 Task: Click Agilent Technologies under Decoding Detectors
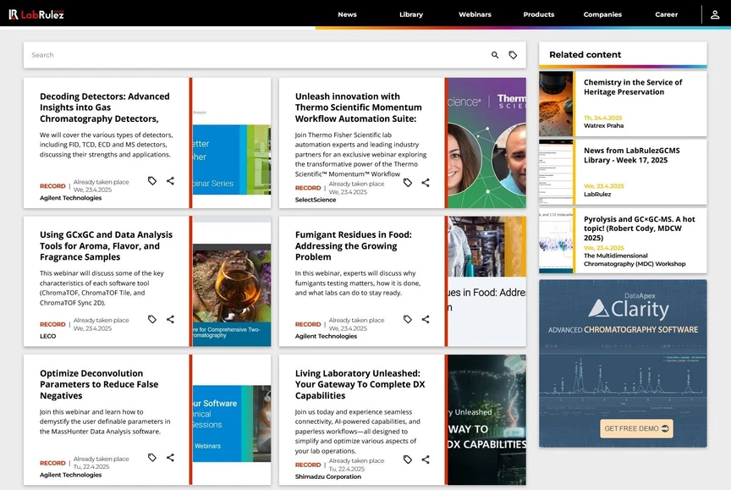(x=70, y=198)
